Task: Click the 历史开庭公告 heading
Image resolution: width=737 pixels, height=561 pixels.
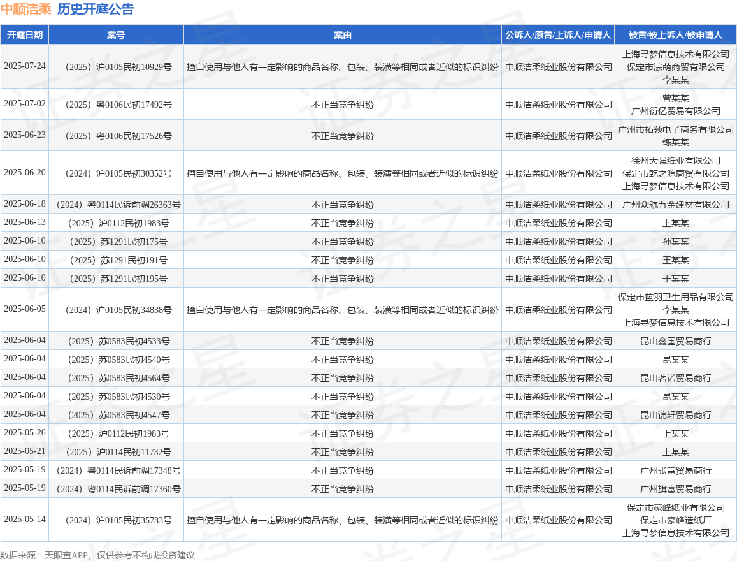Action: (x=96, y=10)
